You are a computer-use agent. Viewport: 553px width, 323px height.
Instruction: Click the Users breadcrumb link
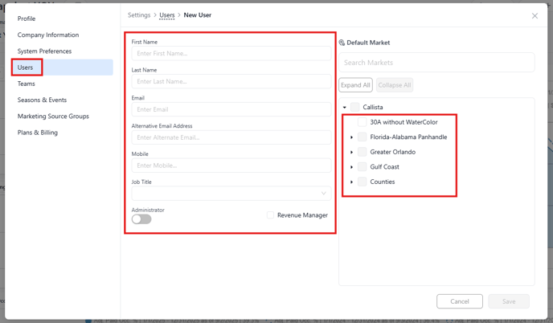coord(167,15)
